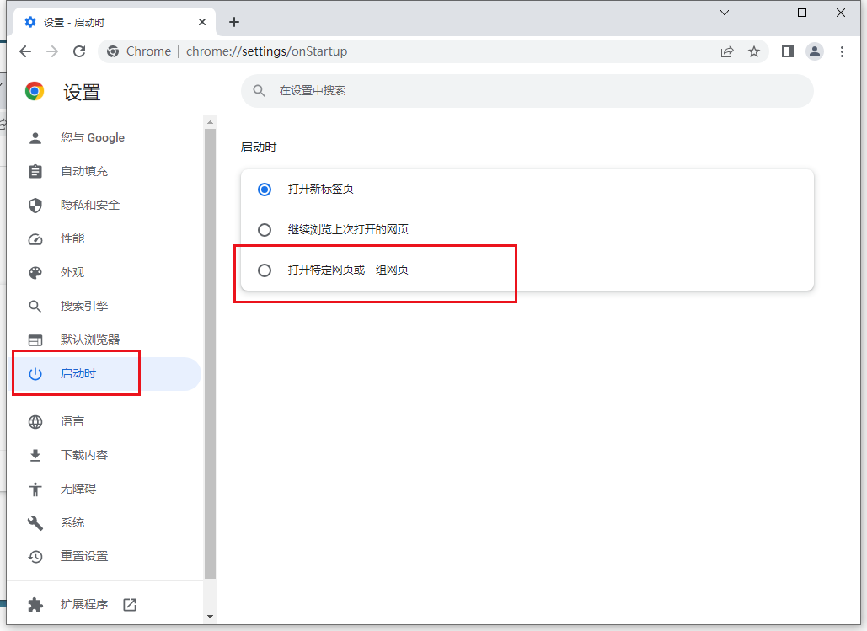The image size is (867, 631).
Task: Open the side panel icon
Action: (787, 51)
